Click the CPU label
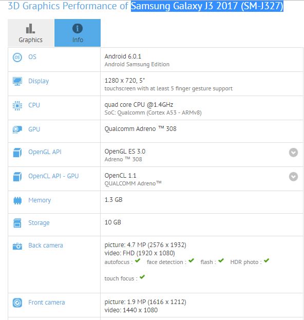Image resolution: width=304 pixels, height=320 pixels. [x=34, y=105]
